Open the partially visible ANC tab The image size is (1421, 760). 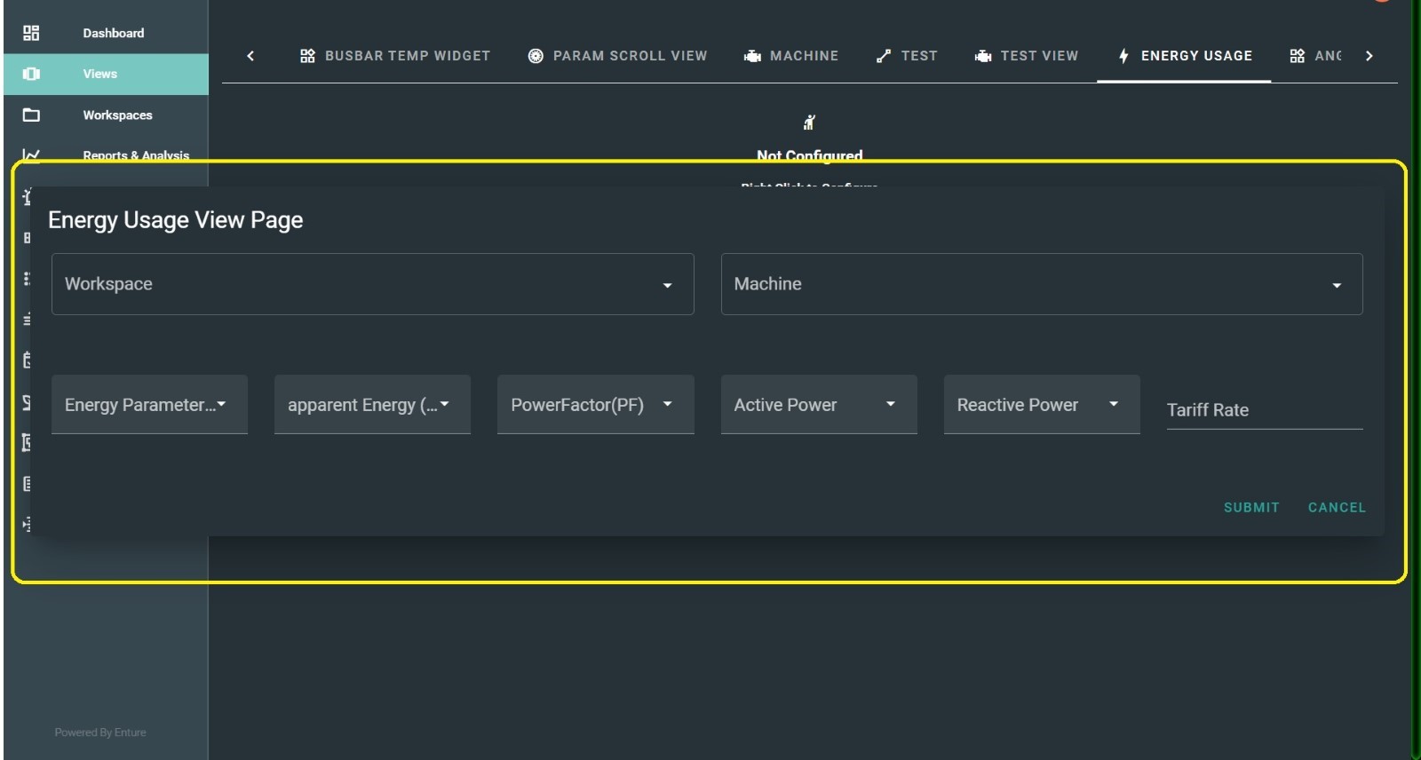pos(1314,55)
